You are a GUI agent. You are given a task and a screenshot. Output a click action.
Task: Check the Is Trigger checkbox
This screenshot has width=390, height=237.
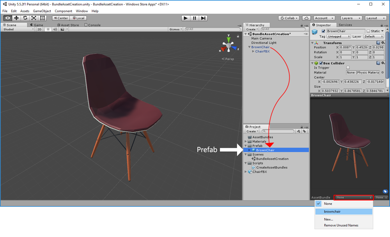pos(348,67)
